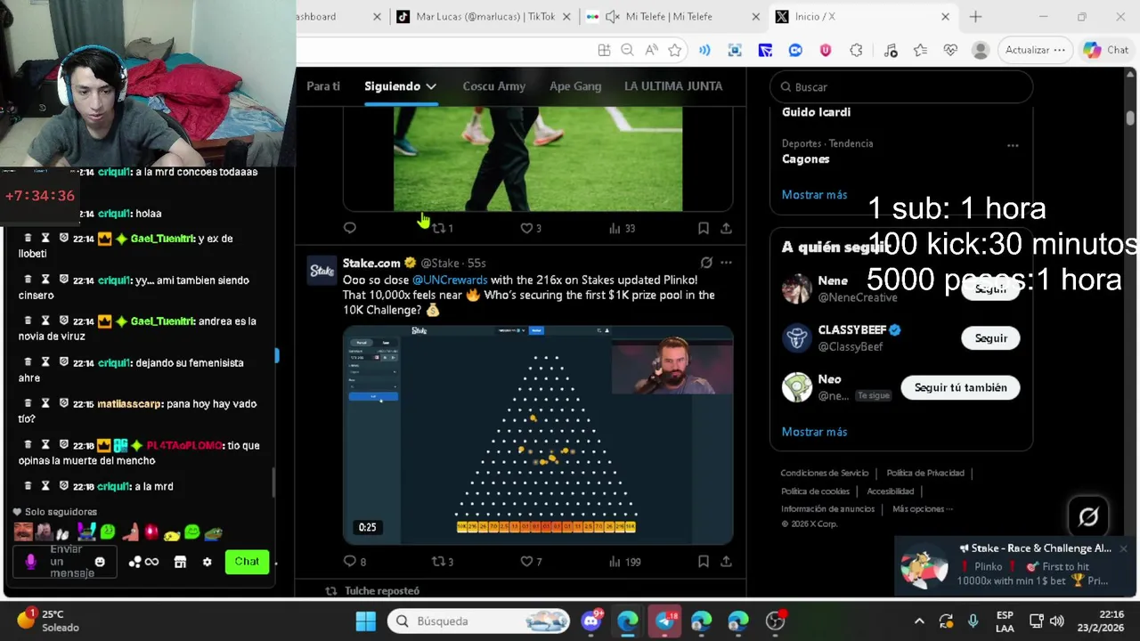Close the Inicio / X tab
This screenshot has height=641, width=1140.
(945, 16)
